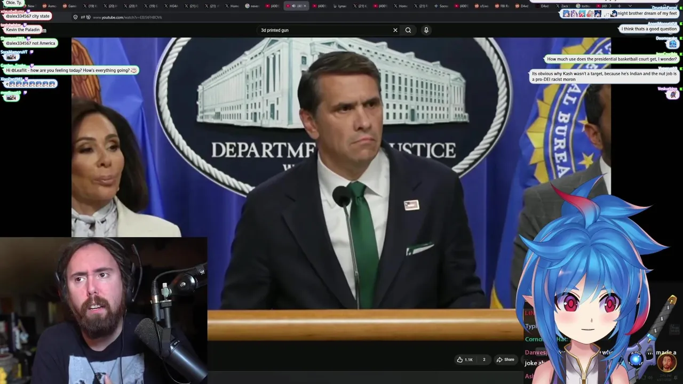Viewport: 683px width, 384px height.
Task: Click '@alex334567 not America' chat message
Action: 30,43
